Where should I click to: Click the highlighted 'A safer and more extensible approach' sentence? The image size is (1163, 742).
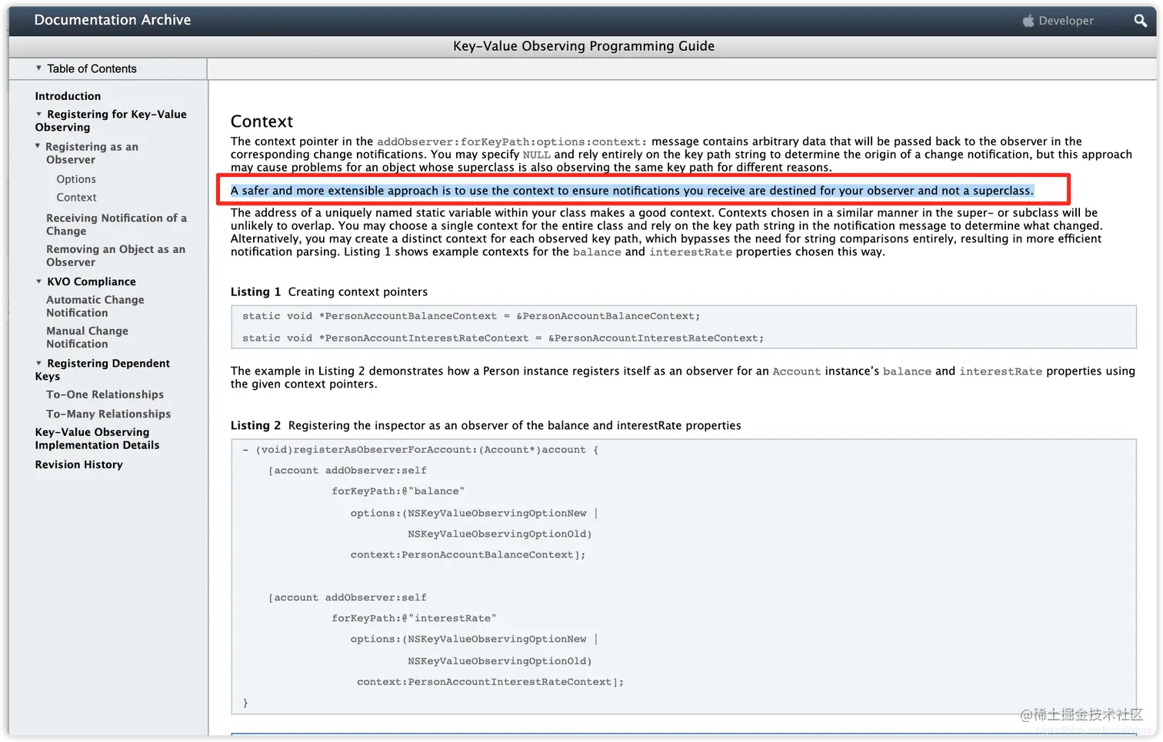pyautogui.click(x=632, y=191)
